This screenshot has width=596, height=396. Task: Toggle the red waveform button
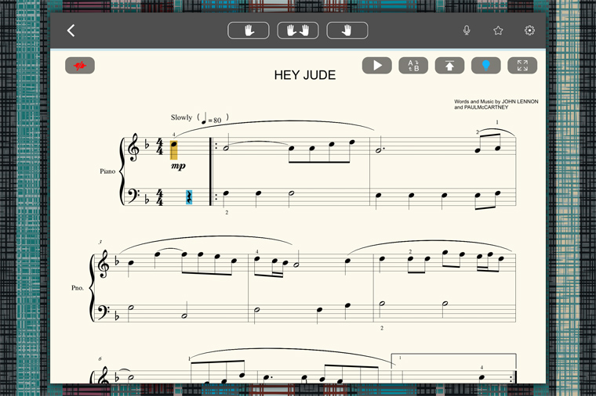click(x=80, y=66)
